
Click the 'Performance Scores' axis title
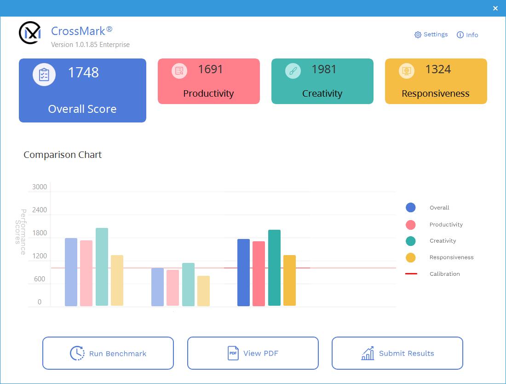pos(21,232)
